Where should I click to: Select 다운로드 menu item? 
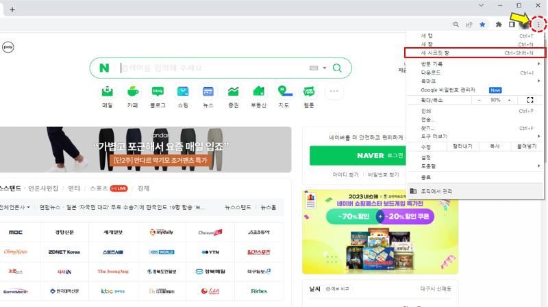click(475, 72)
